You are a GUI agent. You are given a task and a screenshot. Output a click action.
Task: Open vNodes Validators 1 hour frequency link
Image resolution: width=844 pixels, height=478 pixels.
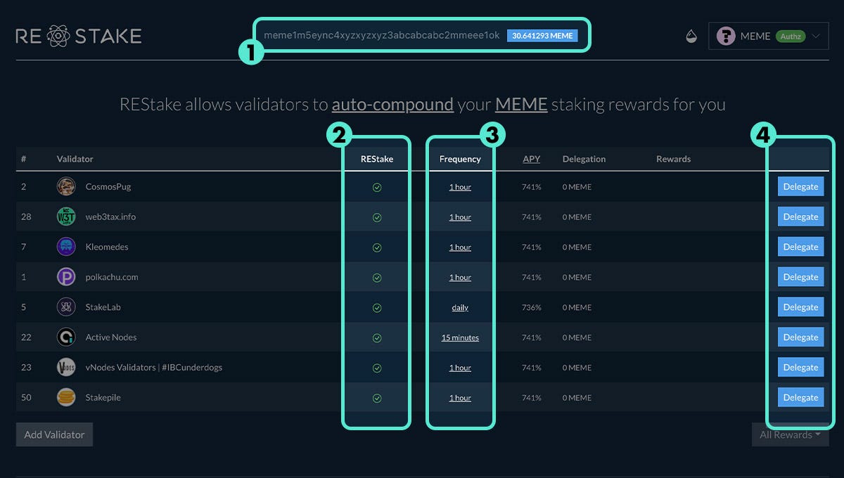tap(460, 368)
